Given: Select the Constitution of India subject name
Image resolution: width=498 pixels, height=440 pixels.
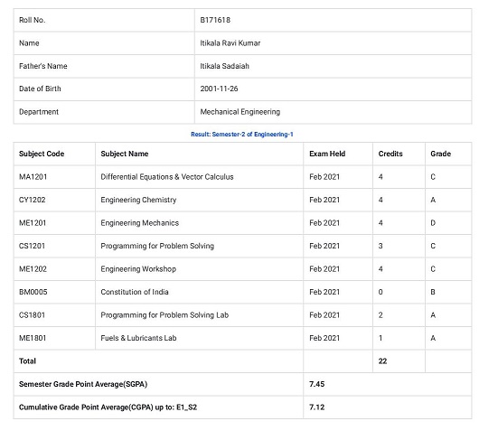Looking at the screenshot, I should [x=135, y=292].
